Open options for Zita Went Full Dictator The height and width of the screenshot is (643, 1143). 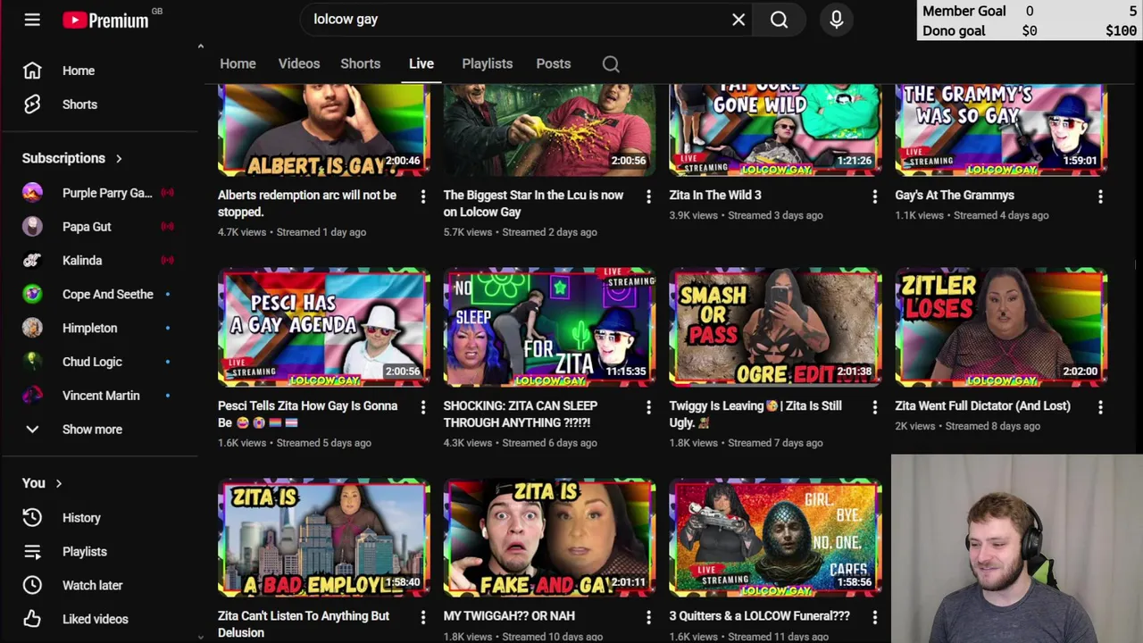pyautogui.click(x=1100, y=406)
